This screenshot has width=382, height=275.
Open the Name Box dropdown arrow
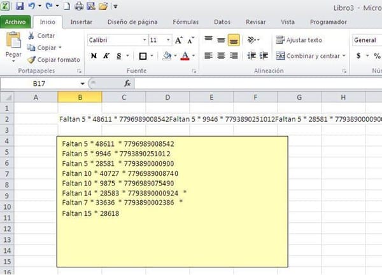point(83,84)
